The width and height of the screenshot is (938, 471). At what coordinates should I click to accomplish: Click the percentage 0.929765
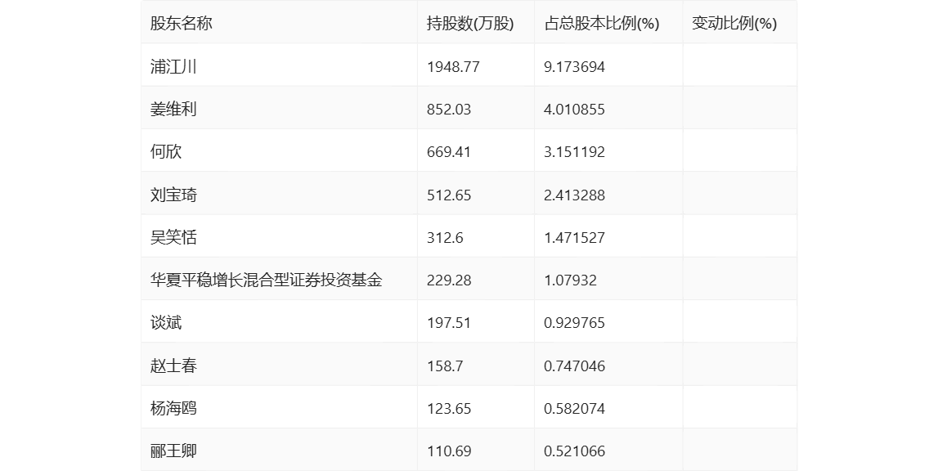point(574,323)
